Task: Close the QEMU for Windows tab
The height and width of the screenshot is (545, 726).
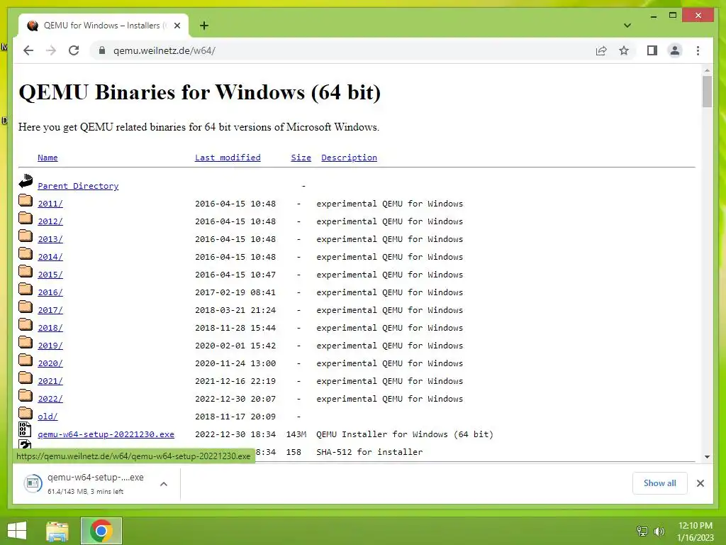Action: (177, 26)
